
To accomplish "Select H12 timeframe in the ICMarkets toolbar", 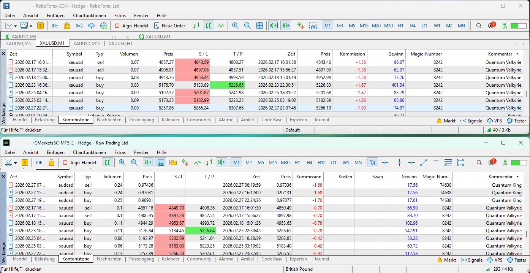I will pos(321,163).
